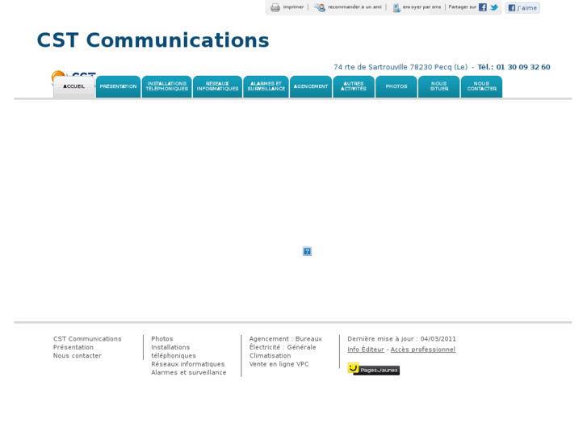Go to the Agencement tab
The height and width of the screenshot is (440, 587).
tap(311, 87)
